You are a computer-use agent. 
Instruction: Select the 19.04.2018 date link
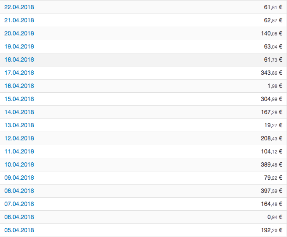19,46
